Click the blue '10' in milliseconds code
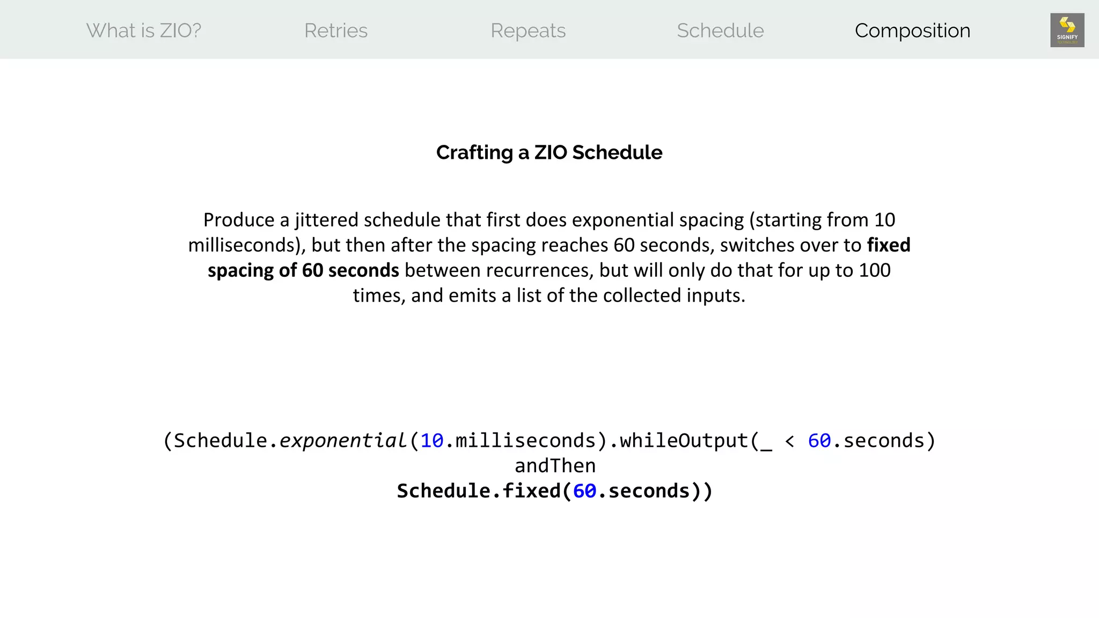The image size is (1099, 618). [x=432, y=440]
